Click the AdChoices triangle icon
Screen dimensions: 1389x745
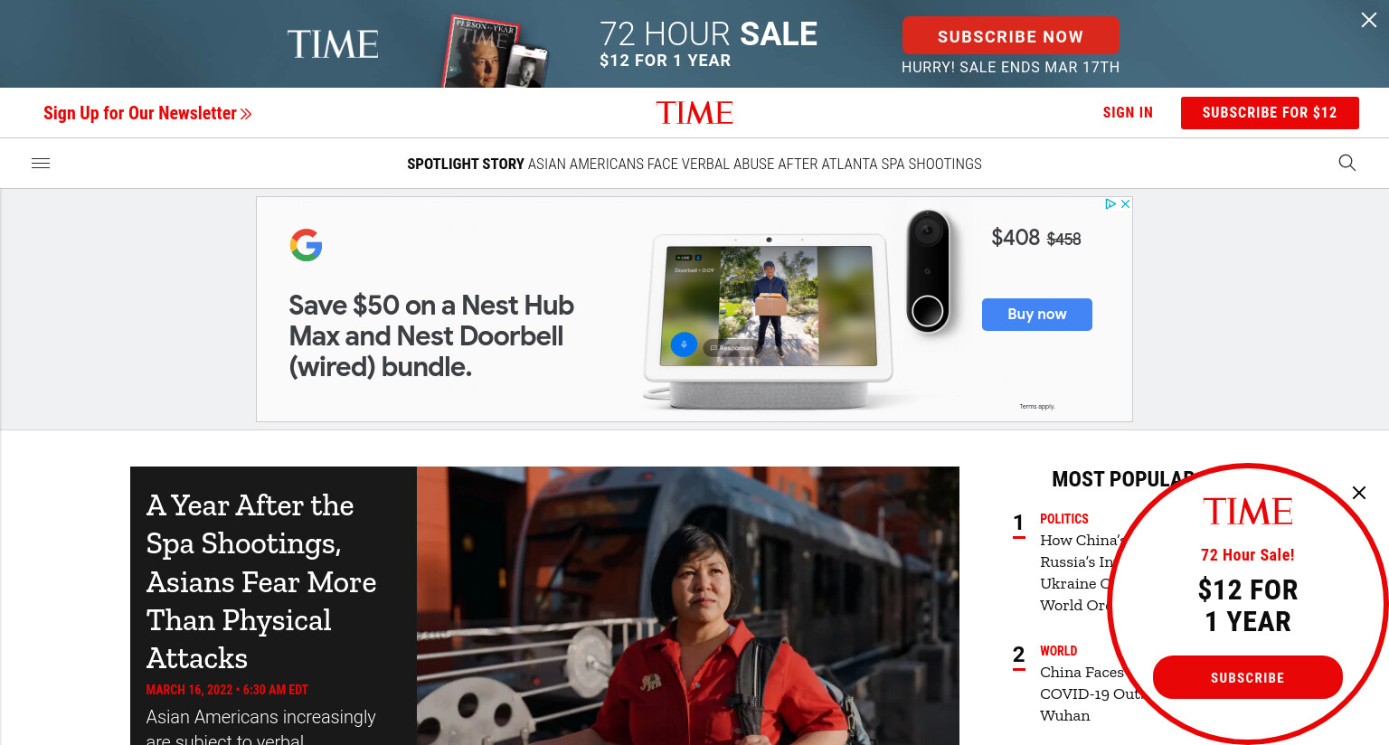pos(1110,204)
